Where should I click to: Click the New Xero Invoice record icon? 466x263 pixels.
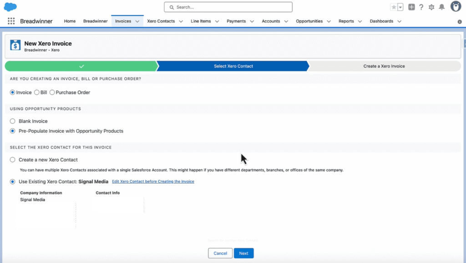[15, 46]
